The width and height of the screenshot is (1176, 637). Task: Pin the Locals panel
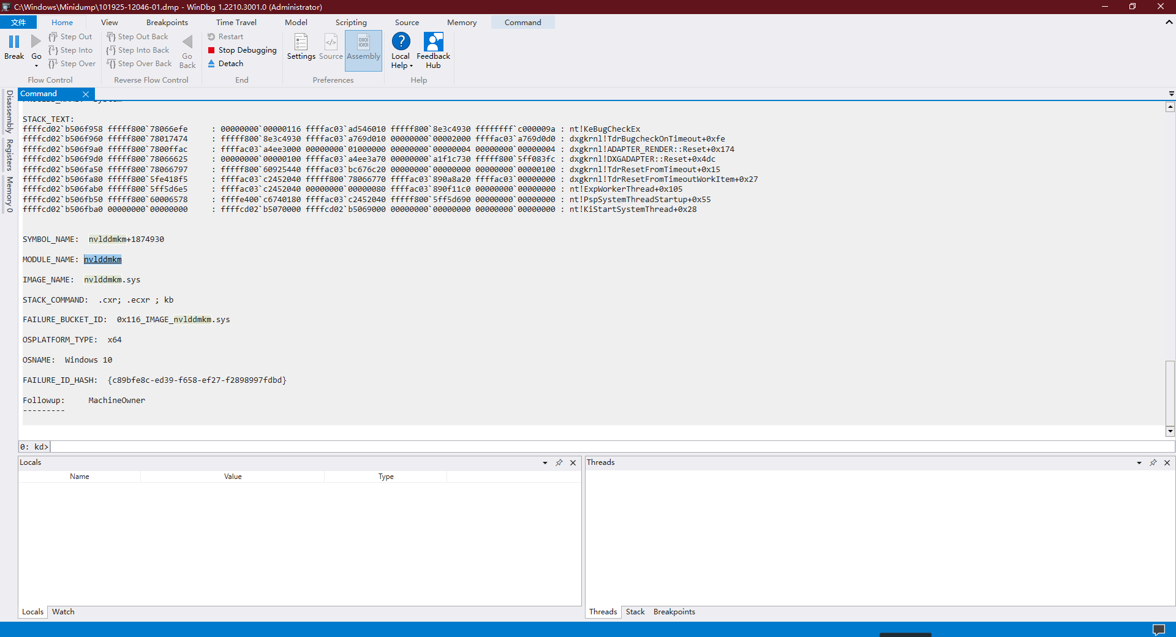coord(559,463)
